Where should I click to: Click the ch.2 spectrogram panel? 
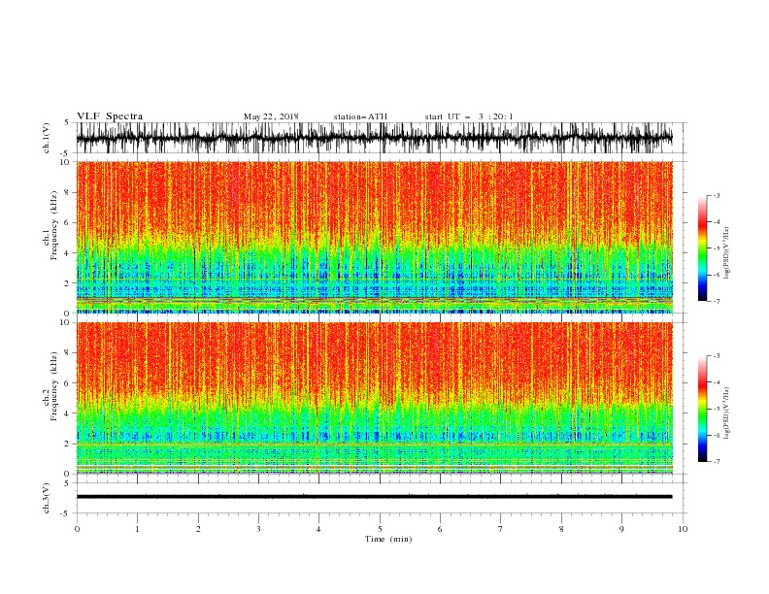tap(374, 398)
